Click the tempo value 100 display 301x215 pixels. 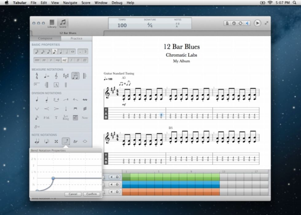[122, 25]
